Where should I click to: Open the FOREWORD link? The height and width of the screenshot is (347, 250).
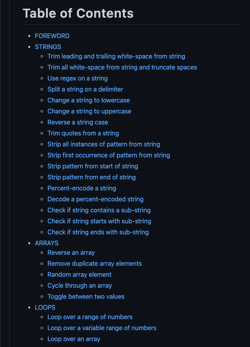52,36
